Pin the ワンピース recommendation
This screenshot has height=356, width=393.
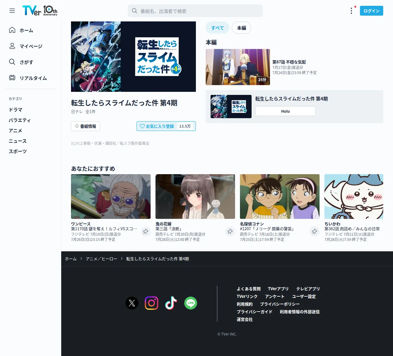[146, 231]
